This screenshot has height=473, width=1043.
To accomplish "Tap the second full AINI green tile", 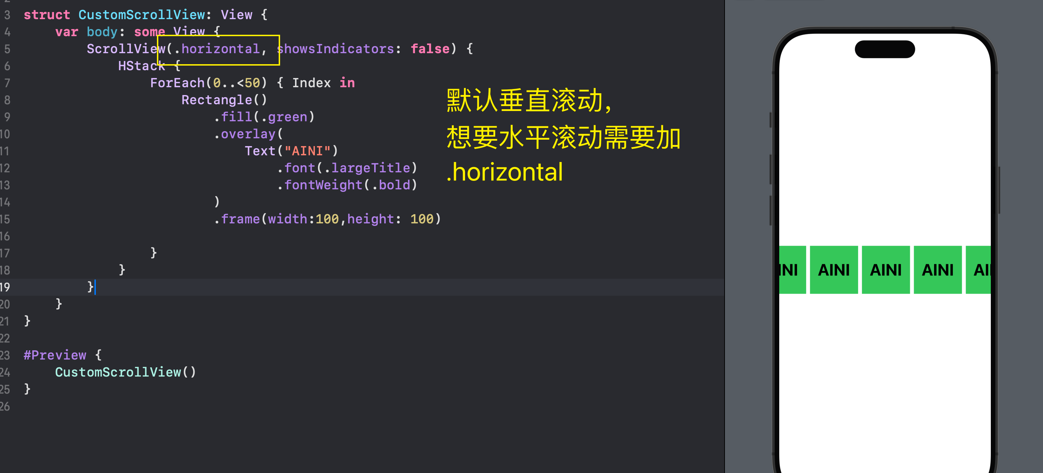I will tap(885, 269).
